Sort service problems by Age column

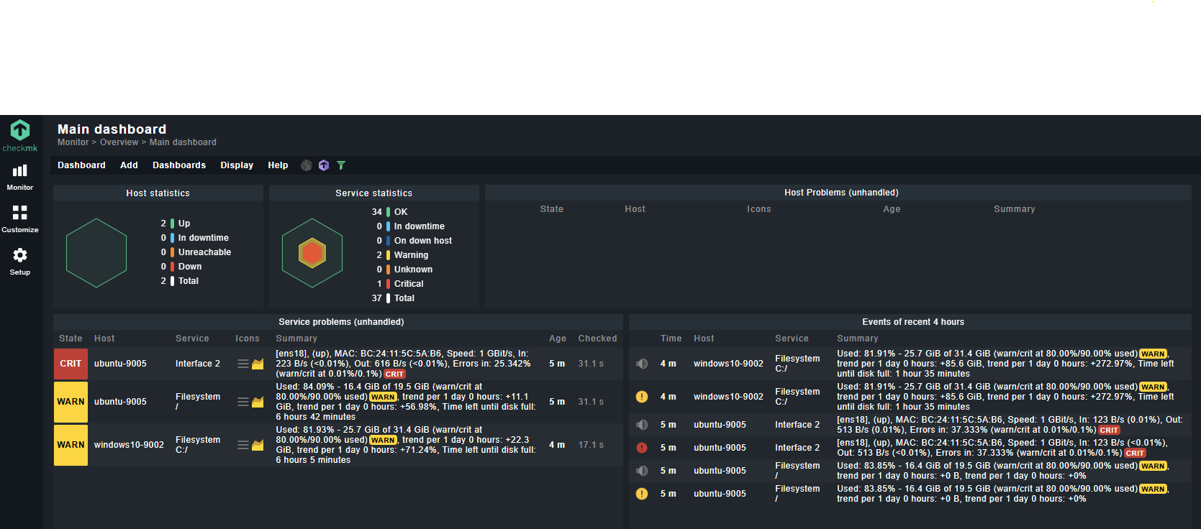tap(557, 339)
